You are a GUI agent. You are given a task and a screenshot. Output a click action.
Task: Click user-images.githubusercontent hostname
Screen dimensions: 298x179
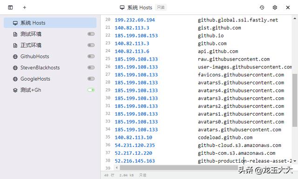pos(245,67)
